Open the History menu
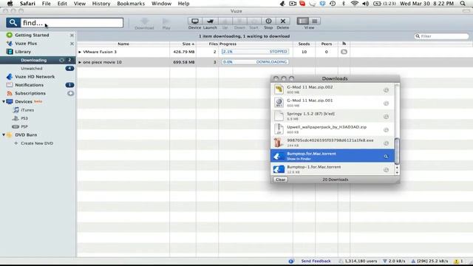 coord(101,4)
